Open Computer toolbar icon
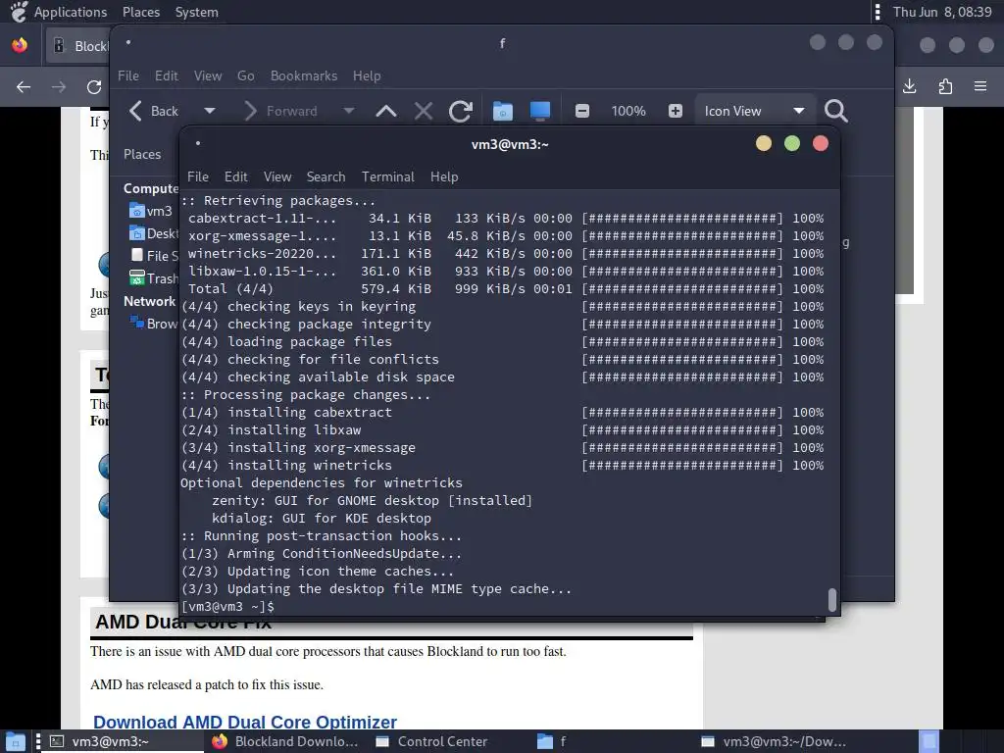Viewport: 1004px width, 753px height. pyautogui.click(x=540, y=112)
